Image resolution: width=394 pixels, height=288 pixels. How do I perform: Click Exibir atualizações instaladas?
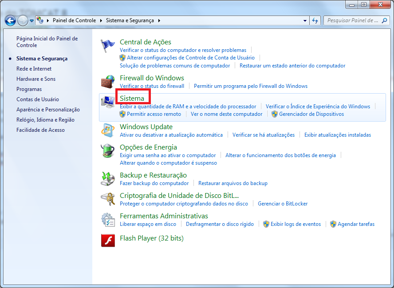pyautogui.click(x=338, y=135)
